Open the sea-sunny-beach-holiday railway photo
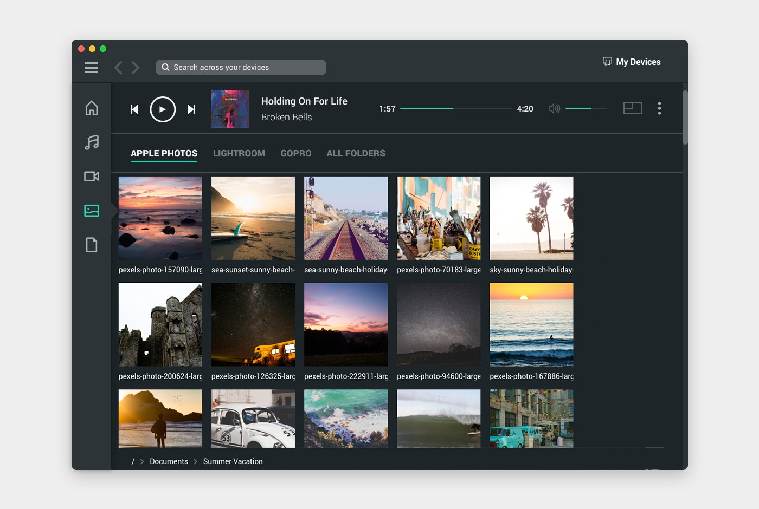This screenshot has width=759, height=509. click(x=346, y=218)
